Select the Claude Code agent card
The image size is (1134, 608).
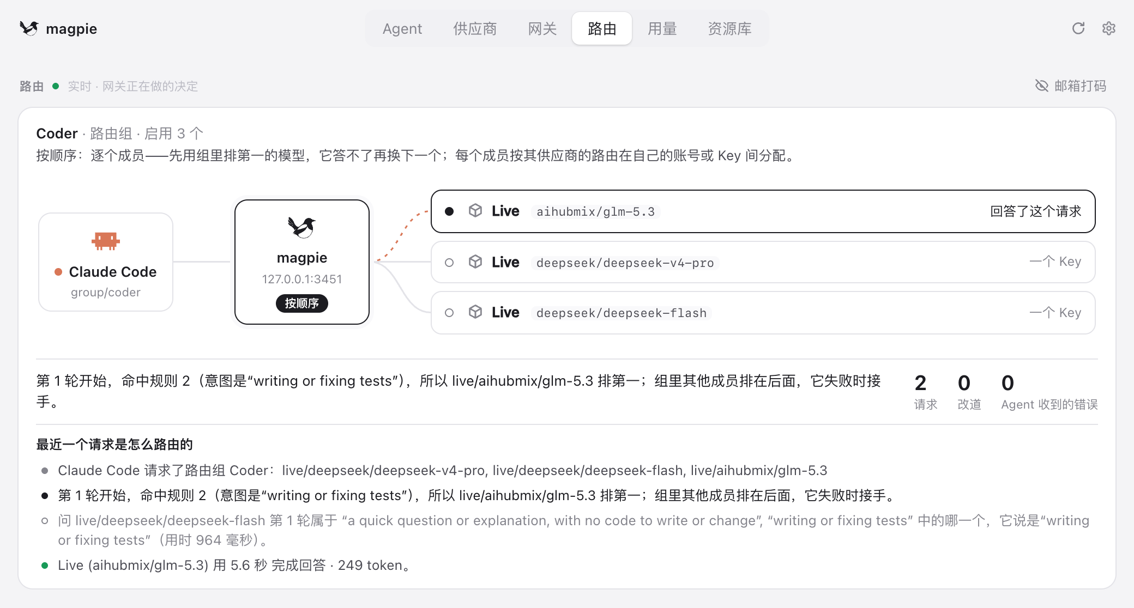[106, 262]
